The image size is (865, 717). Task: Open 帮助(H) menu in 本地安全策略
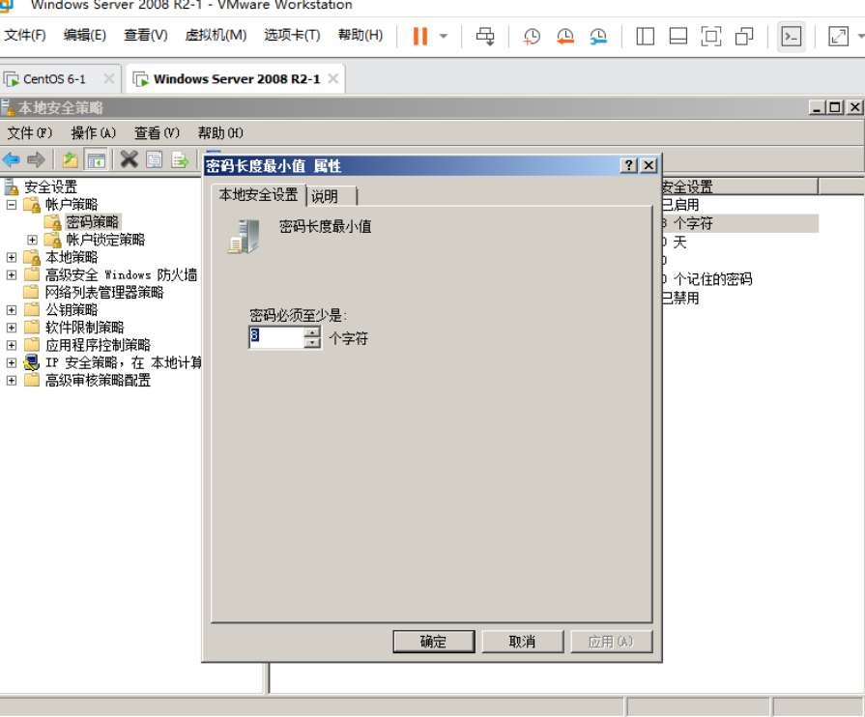pyautogui.click(x=220, y=133)
